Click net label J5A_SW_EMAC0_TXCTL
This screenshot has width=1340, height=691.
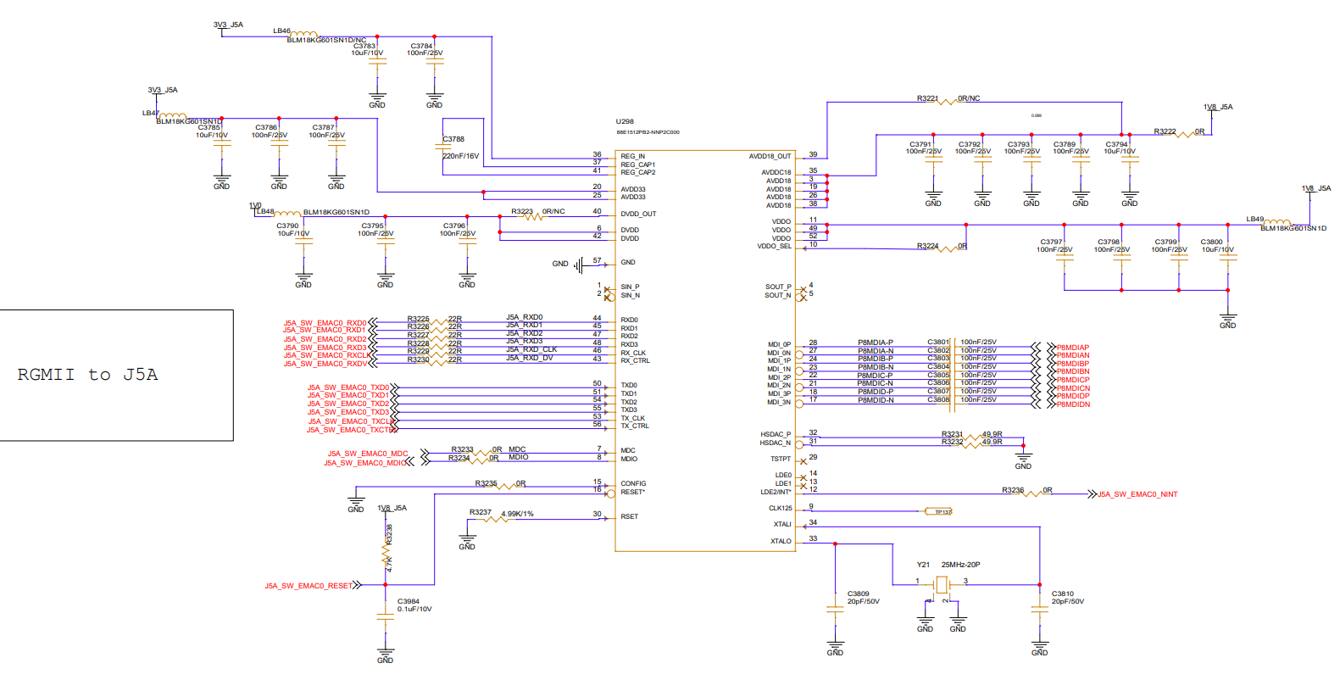point(350,430)
